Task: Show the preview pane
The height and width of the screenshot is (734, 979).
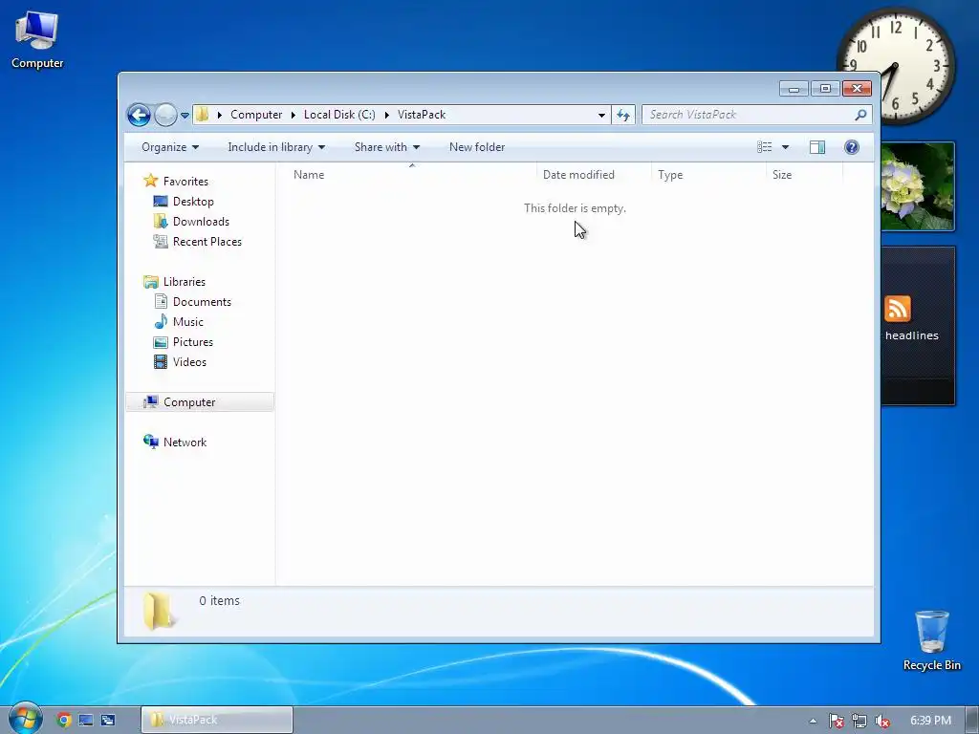Action: (816, 147)
